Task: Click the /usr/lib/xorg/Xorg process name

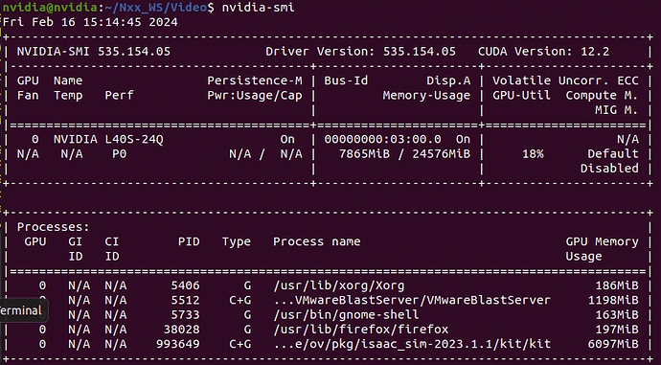Action: click(338, 285)
